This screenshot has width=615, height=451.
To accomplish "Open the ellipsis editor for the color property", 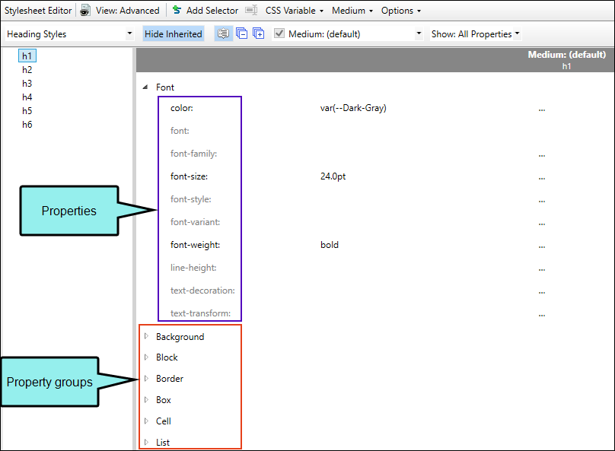I will point(542,109).
